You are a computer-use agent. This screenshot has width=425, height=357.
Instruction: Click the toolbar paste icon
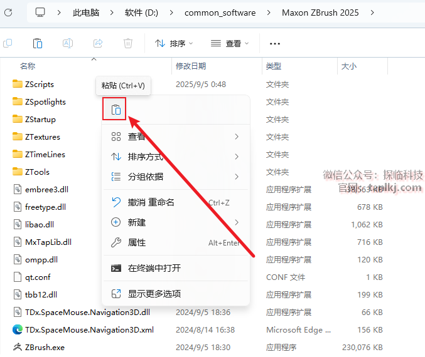click(x=38, y=43)
